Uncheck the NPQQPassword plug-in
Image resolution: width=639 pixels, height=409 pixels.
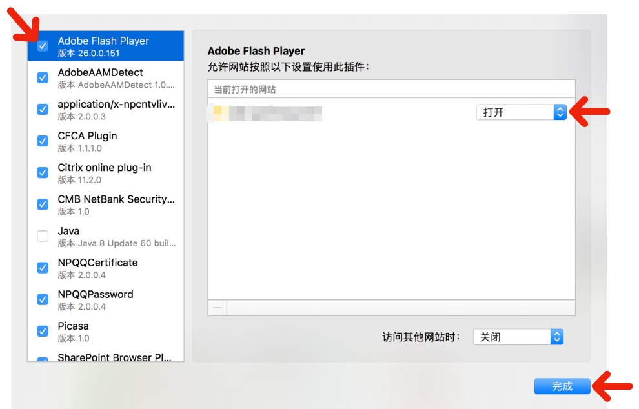43,299
